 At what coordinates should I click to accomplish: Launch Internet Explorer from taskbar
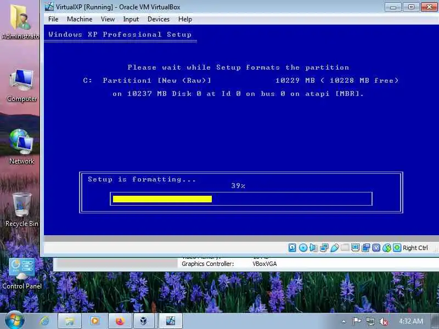[x=44, y=321]
